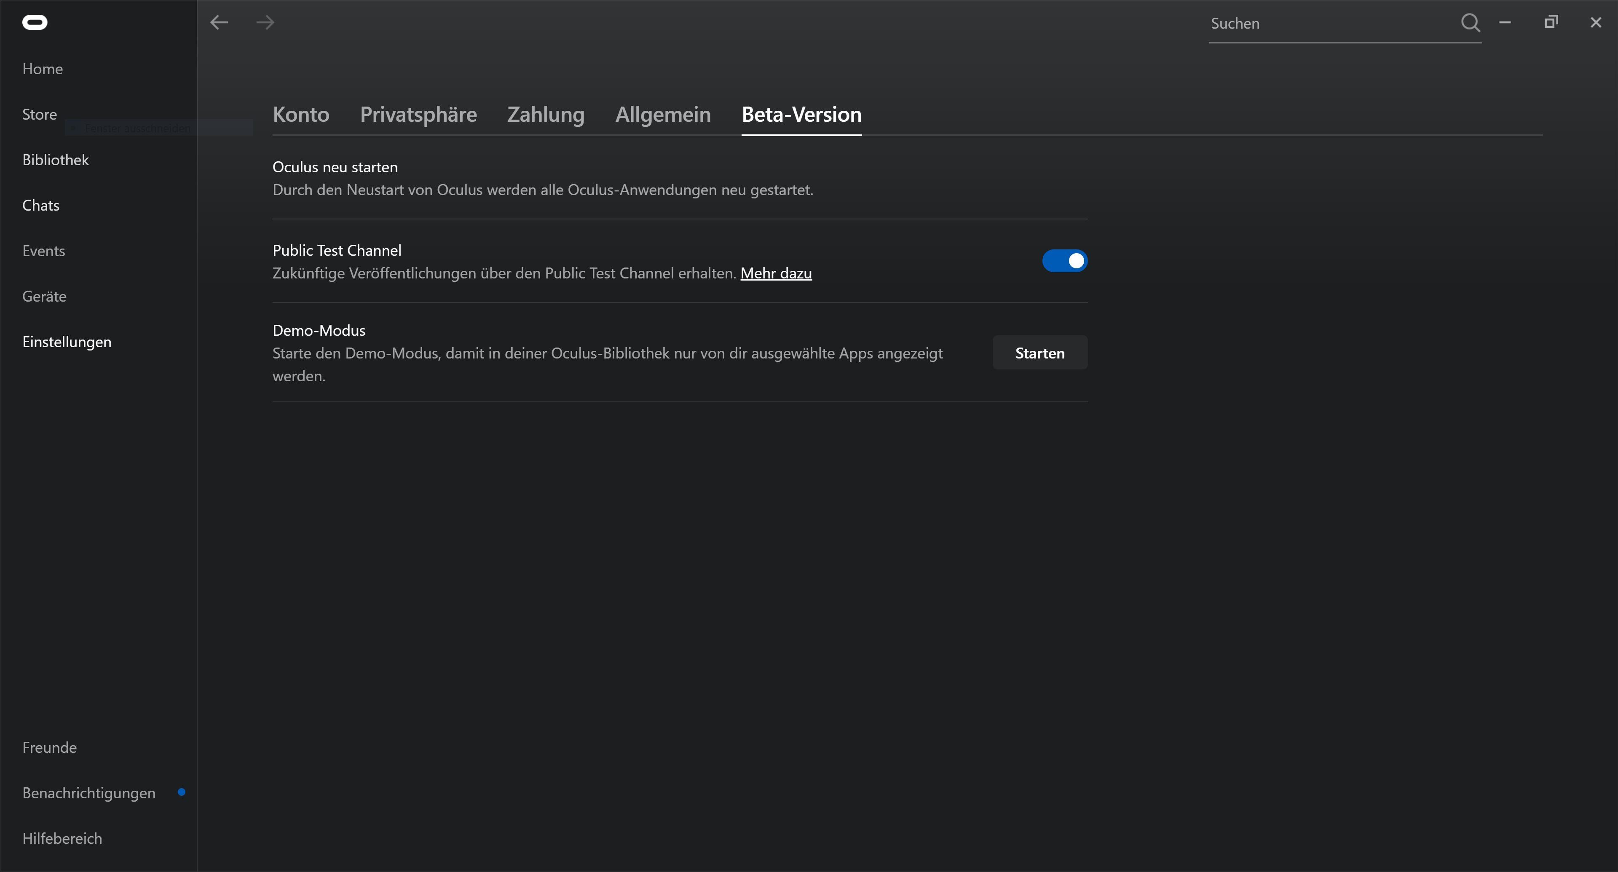Switch to the Allgemein tab

pos(663,114)
